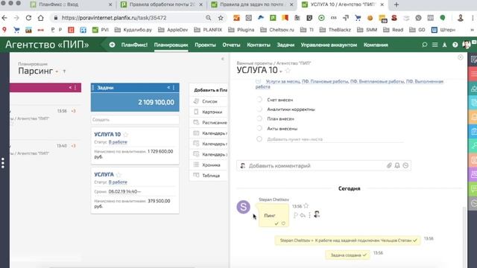Star the Пинг comment
Image resolution: width=477 pixels, height=268 pixels.
pos(306,205)
